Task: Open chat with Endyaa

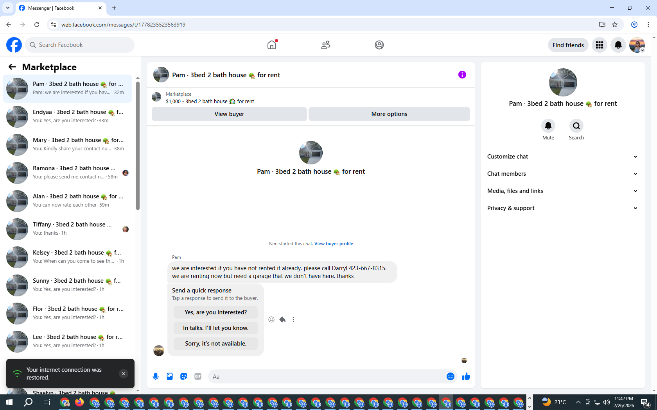Action: tap(67, 116)
